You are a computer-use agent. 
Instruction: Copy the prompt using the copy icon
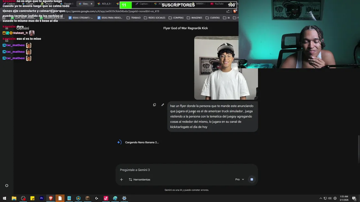(154, 105)
